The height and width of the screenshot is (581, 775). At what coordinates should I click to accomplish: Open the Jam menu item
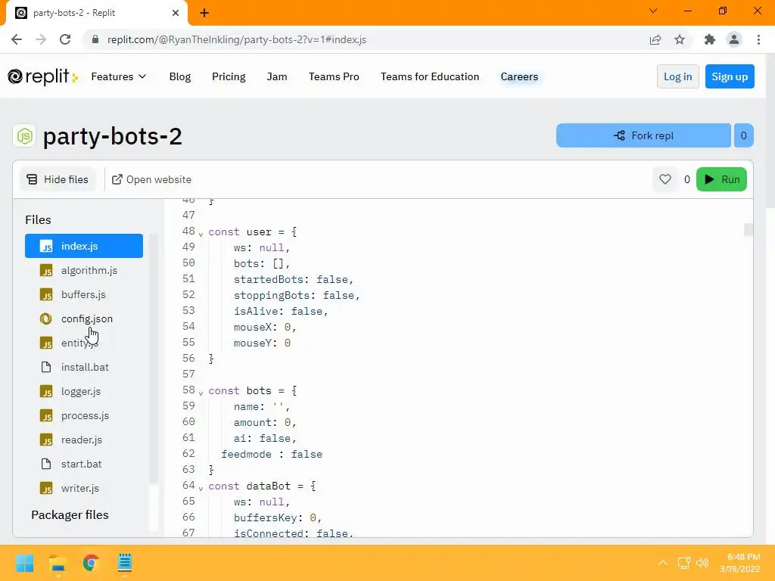point(277,76)
